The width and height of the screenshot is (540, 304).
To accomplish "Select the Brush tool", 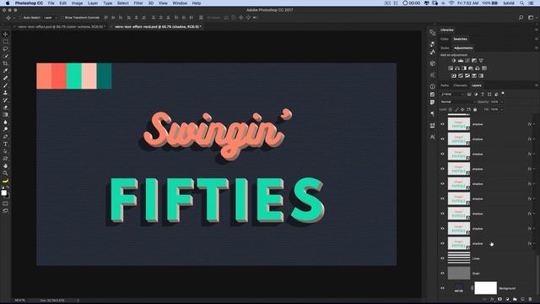I will click(5, 85).
